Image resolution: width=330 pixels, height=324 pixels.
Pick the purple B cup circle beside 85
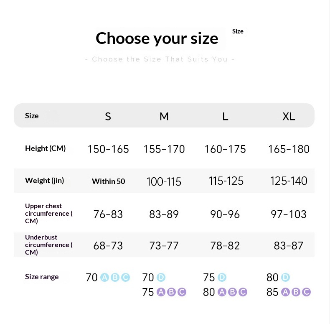pos(296,292)
